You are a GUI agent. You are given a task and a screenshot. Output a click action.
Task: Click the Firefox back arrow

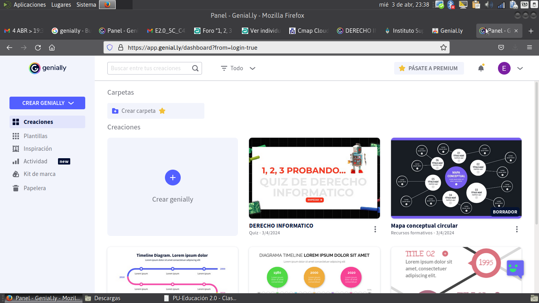click(9, 47)
